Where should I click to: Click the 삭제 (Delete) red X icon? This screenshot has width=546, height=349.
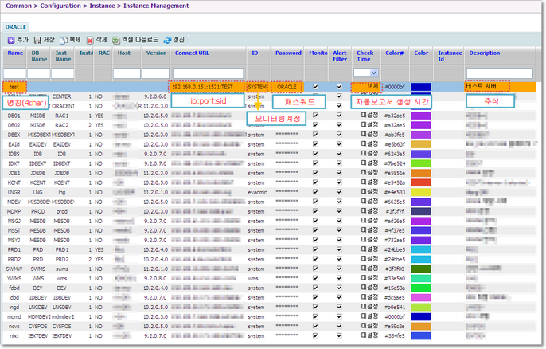click(x=90, y=38)
